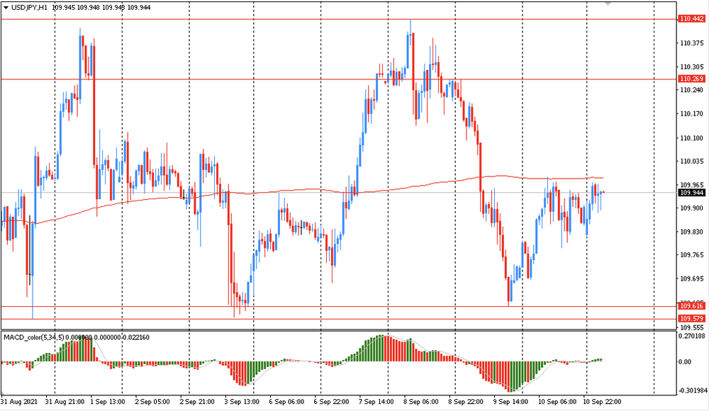The height and width of the screenshot is (411, 709).
Task: Click the 110.240 price scale value
Action: tap(692, 90)
